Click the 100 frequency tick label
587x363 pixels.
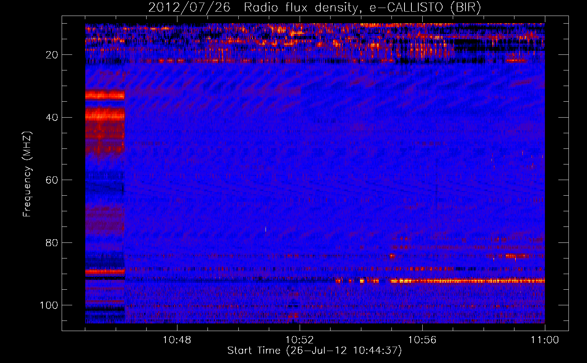(x=49, y=305)
